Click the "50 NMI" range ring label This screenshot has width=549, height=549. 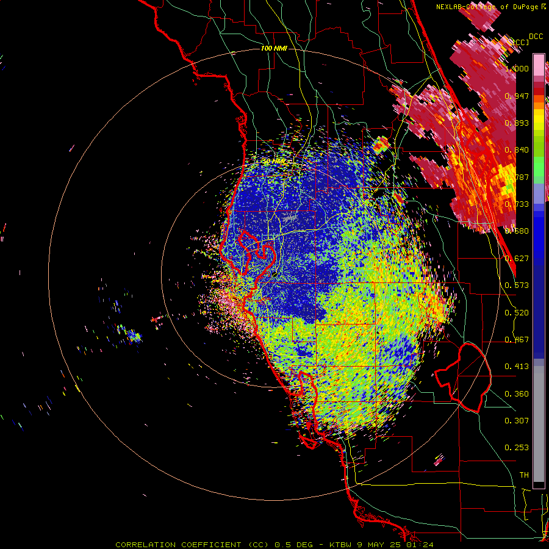pyautogui.click(x=273, y=161)
